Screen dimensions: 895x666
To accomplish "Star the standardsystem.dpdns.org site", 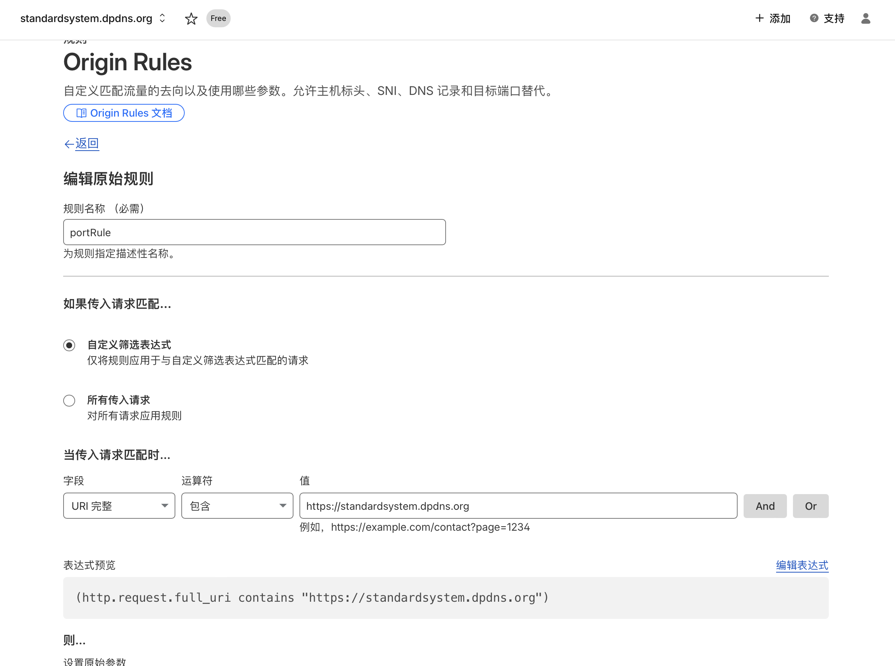I will pyautogui.click(x=191, y=19).
